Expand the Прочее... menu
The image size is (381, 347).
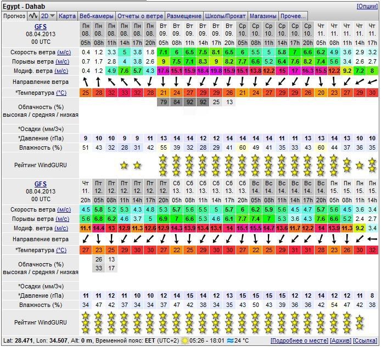click(x=293, y=16)
